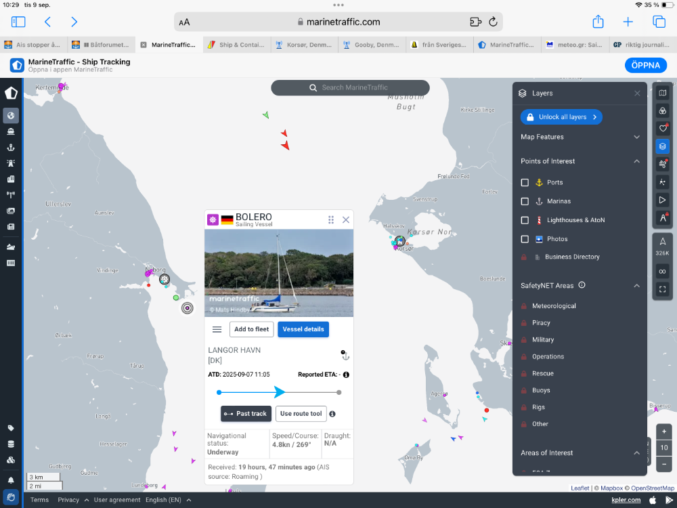Image resolution: width=677 pixels, height=508 pixels.
Task: Click Unlock all layers button
Action: tap(561, 117)
